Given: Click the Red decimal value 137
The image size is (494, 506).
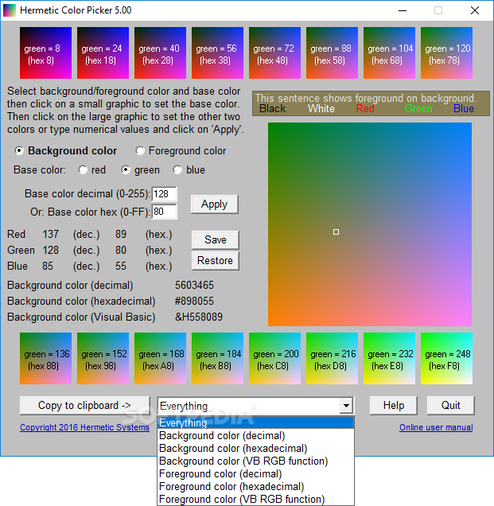Looking at the screenshot, I should tap(51, 234).
